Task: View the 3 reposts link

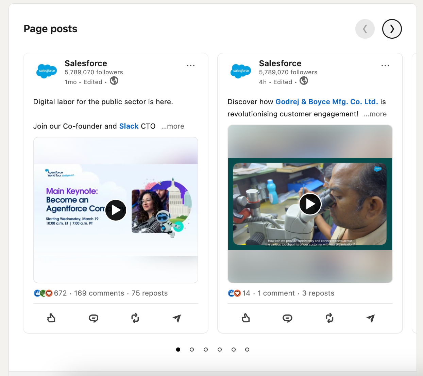Action: coord(318,293)
